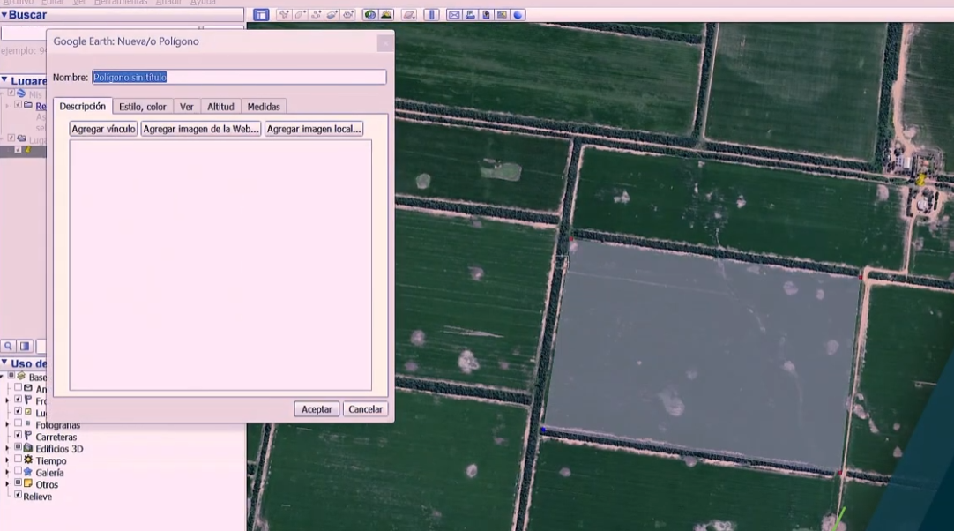Switch to the Estilo, color tab
Viewport: 954px width, 531px height.
(142, 107)
